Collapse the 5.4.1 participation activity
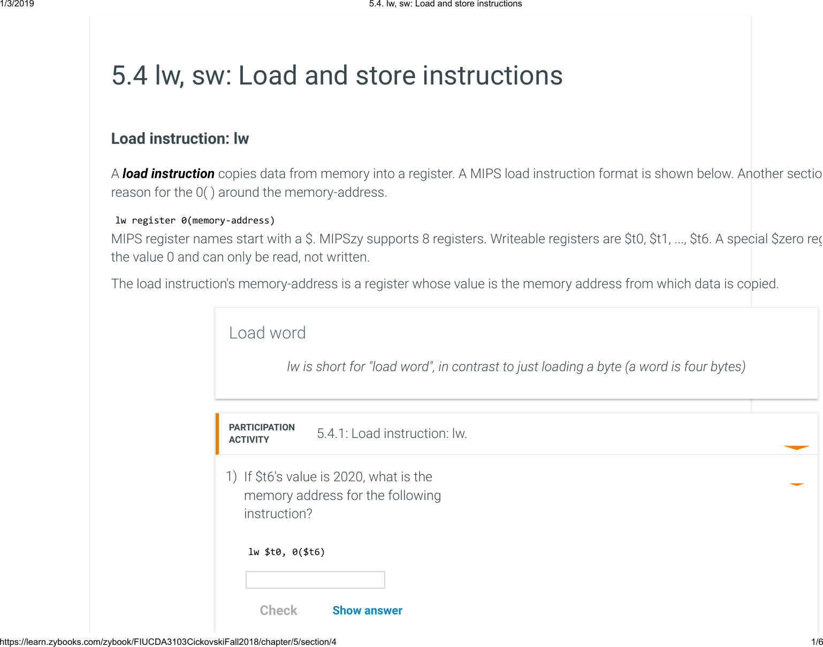The height and width of the screenshot is (647, 823). 797,448
